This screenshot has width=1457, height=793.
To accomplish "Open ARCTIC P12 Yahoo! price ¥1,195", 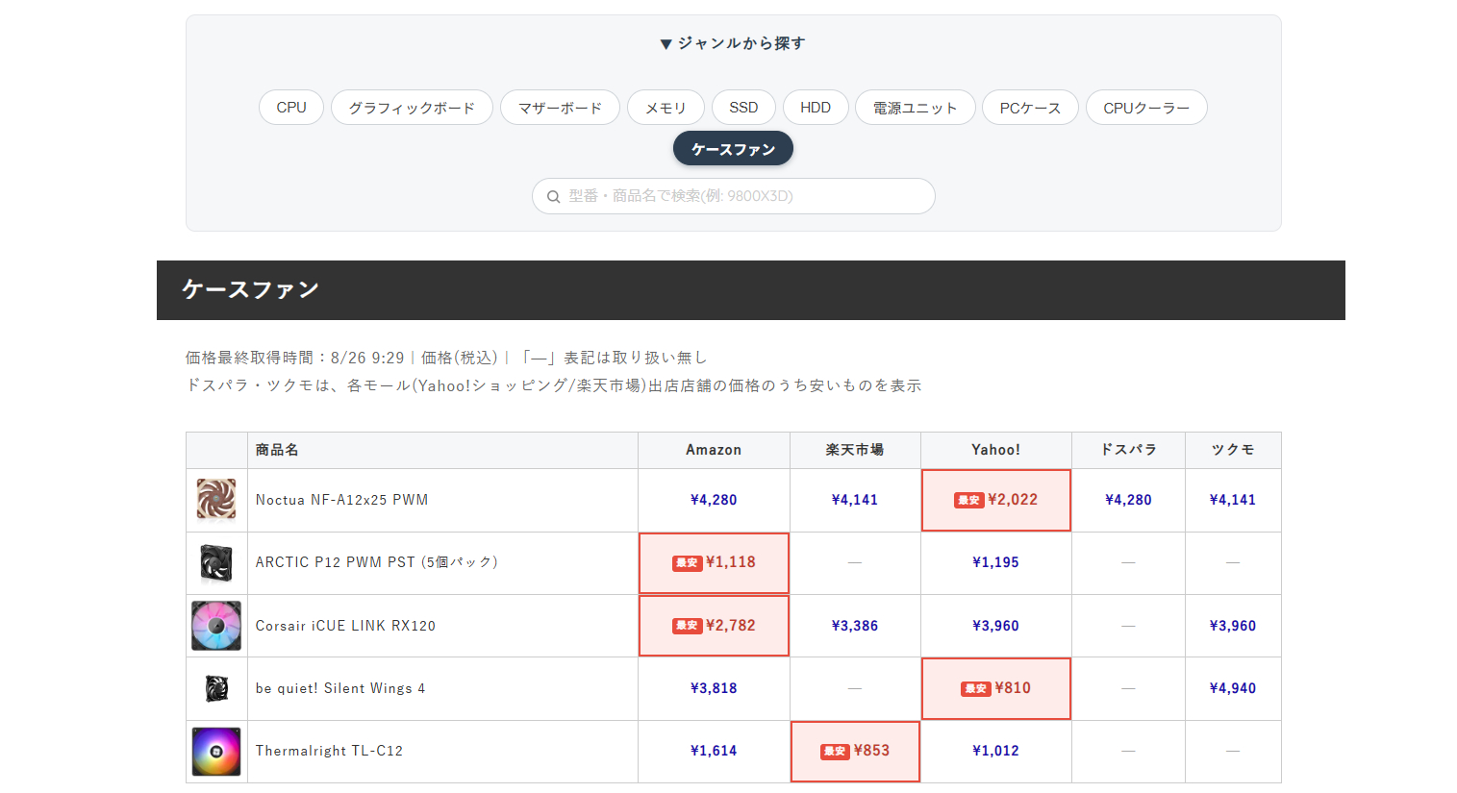I will (995, 562).
